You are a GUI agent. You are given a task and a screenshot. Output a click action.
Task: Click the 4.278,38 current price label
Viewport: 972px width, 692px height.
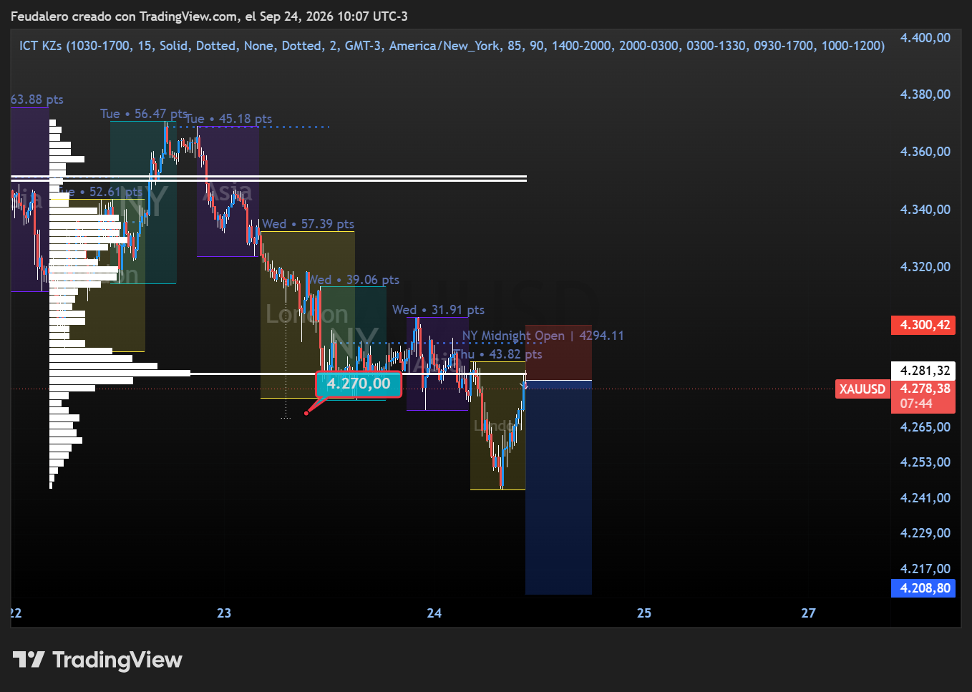coord(925,389)
